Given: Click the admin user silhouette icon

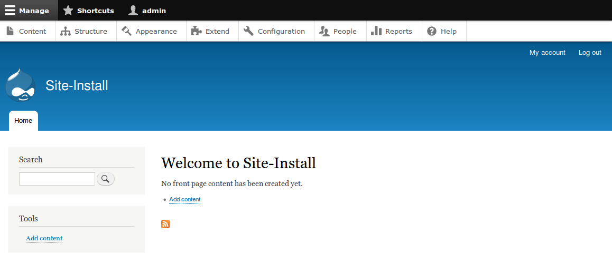Looking at the screenshot, I should coord(133,11).
